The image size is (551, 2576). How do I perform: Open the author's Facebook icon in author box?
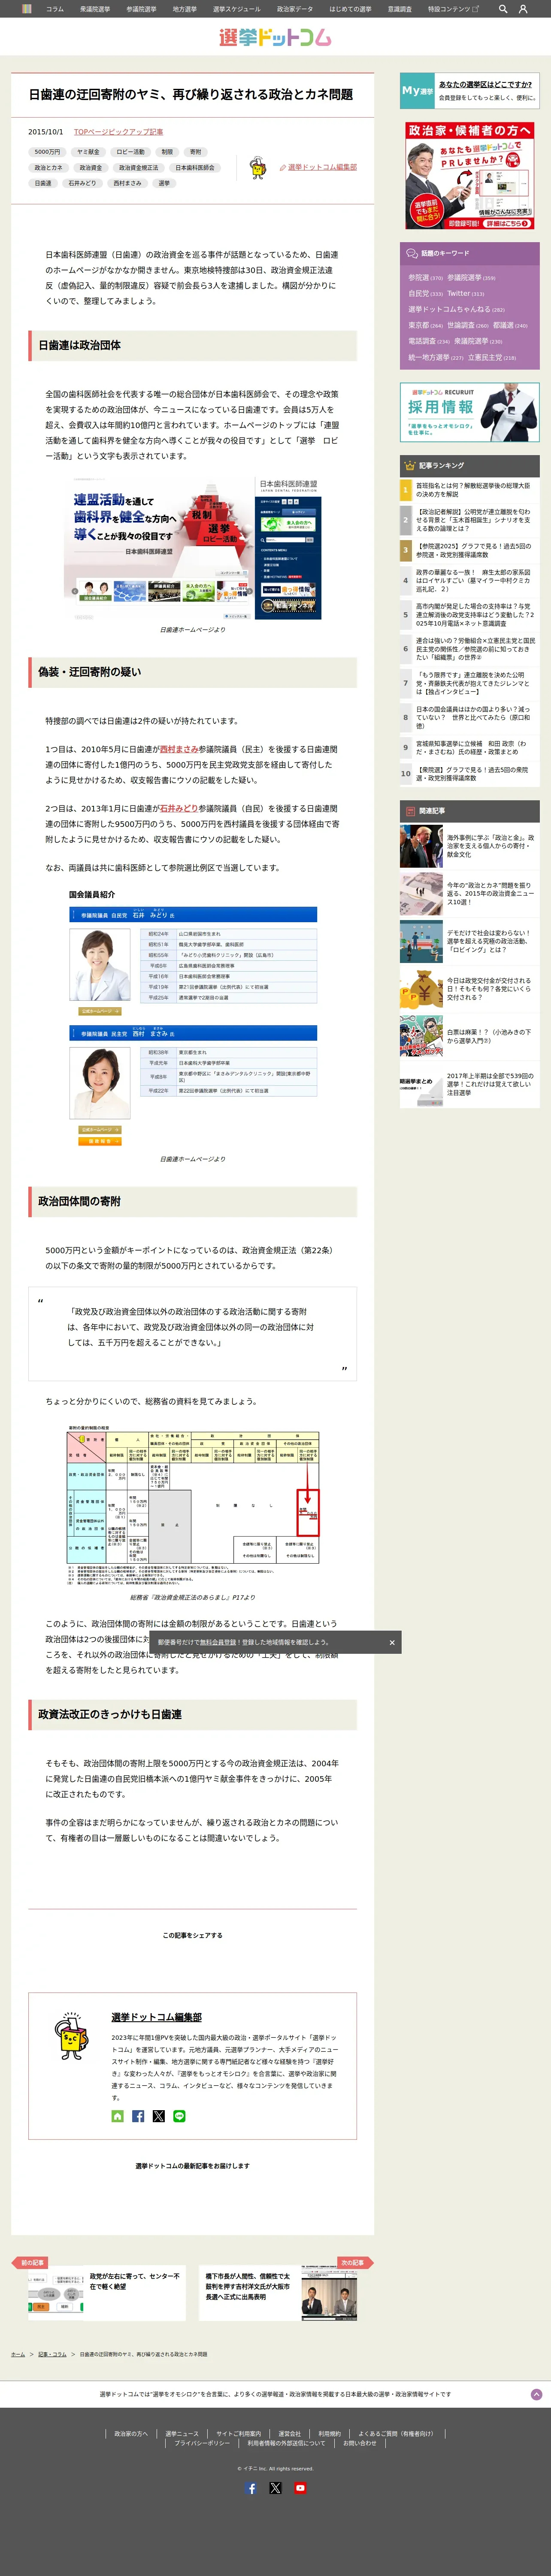pyautogui.click(x=138, y=2116)
